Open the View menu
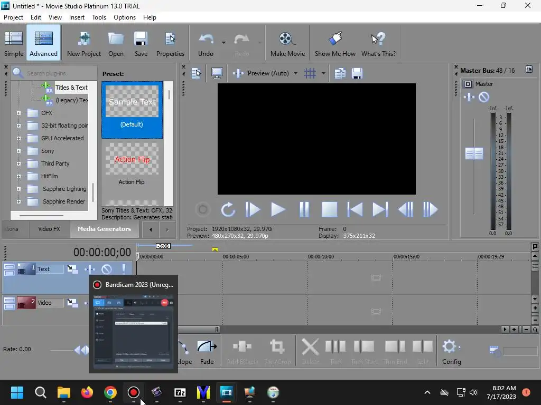 pyautogui.click(x=55, y=17)
